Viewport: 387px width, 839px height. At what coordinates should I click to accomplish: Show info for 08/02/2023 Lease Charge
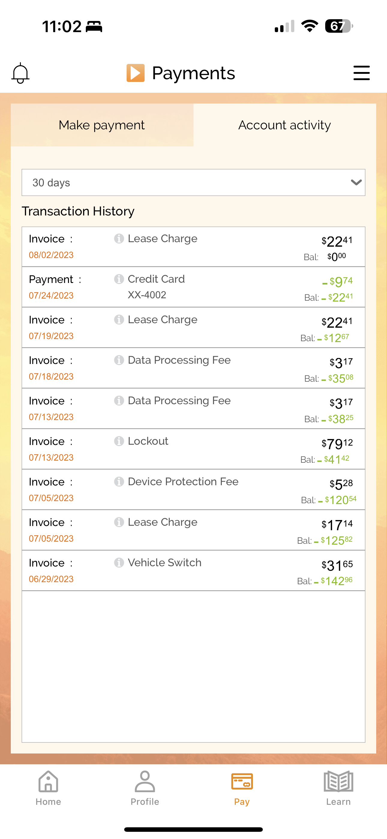pyautogui.click(x=119, y=239)
